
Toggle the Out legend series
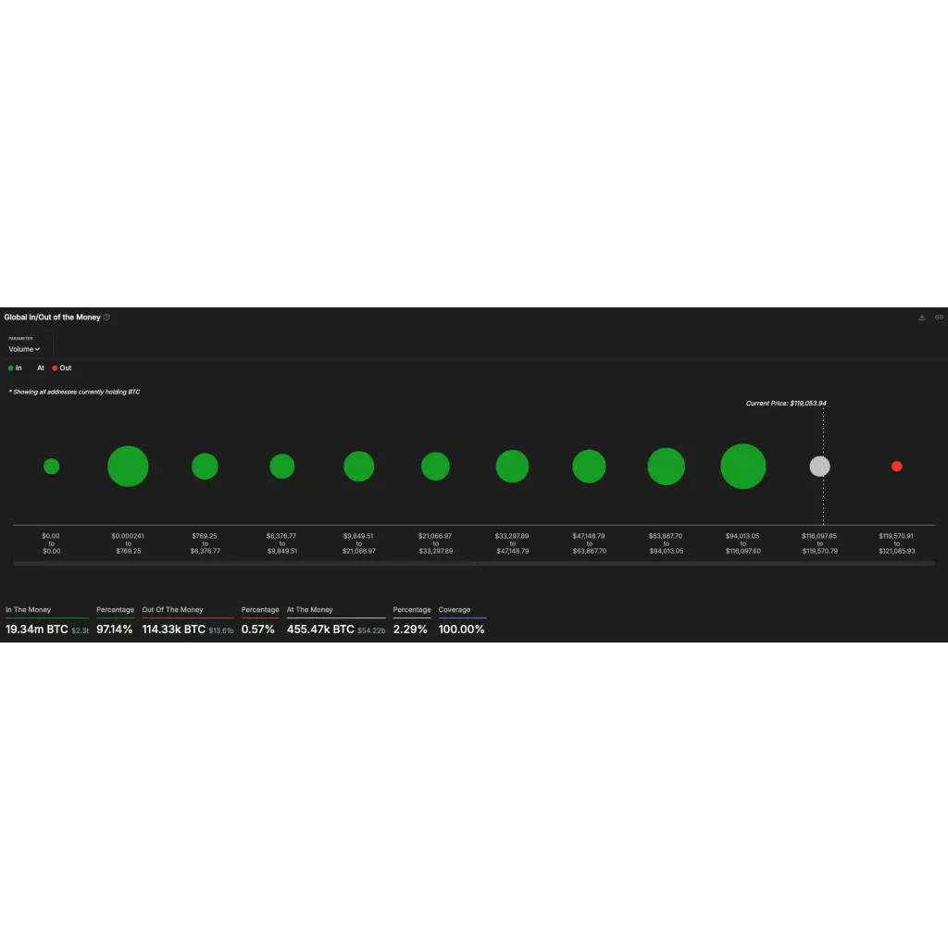tap(62, 368)
